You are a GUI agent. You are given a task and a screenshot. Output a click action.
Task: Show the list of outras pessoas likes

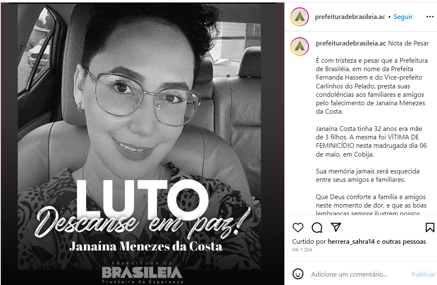[404, 242]
